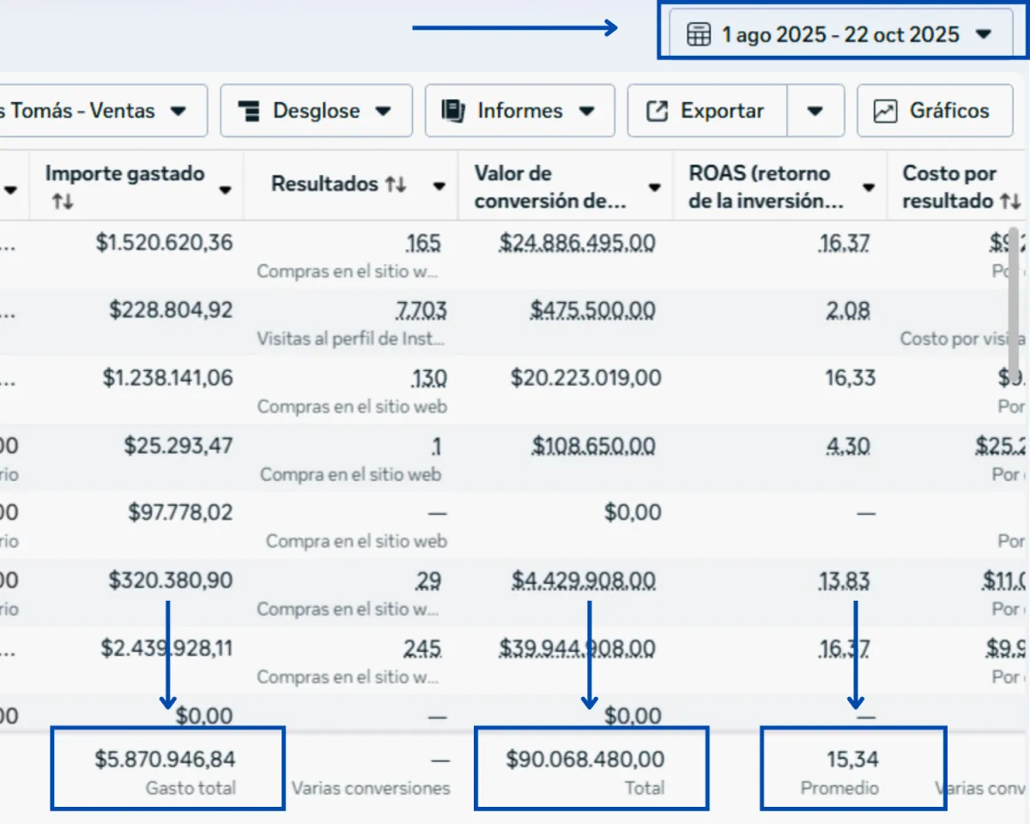The height and width of the screenshot is (824, 1030).
Task: Open the Tomás - Ventas columns dropdown
Action: (103, 111)
